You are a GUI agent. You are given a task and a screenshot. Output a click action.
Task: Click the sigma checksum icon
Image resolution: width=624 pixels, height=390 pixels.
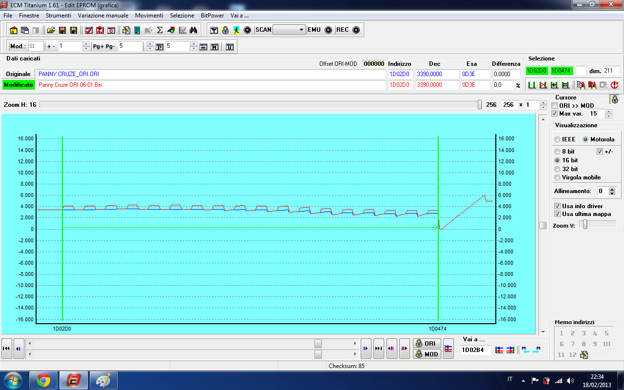(x=159, y=30)
